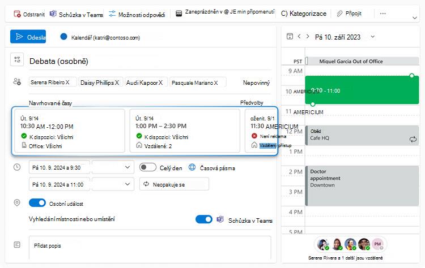Viewport: 425px width, 268px height.
Task: Expand the date picker chevron near Pá 10. září 2023
Action: pyautogui.click(x=373, y=37)
